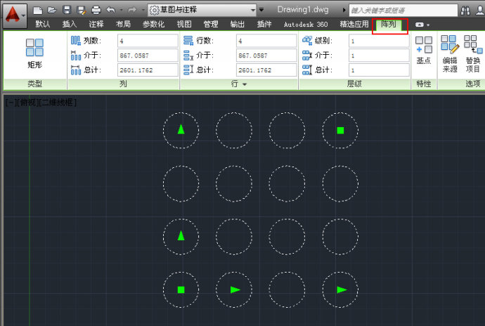Click the [俯视] view control label
Screen dimensions: 485x326
coord(27,102)
